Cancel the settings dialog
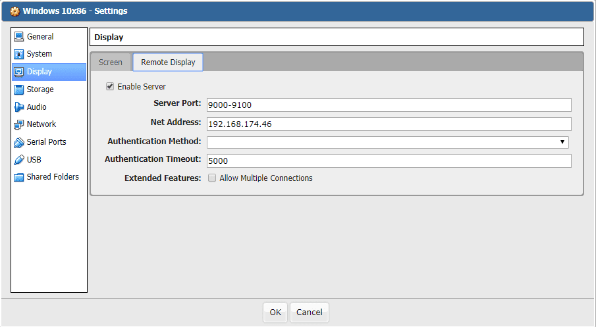The width and height of the screenshot is (596, 327). click(309, 312)
